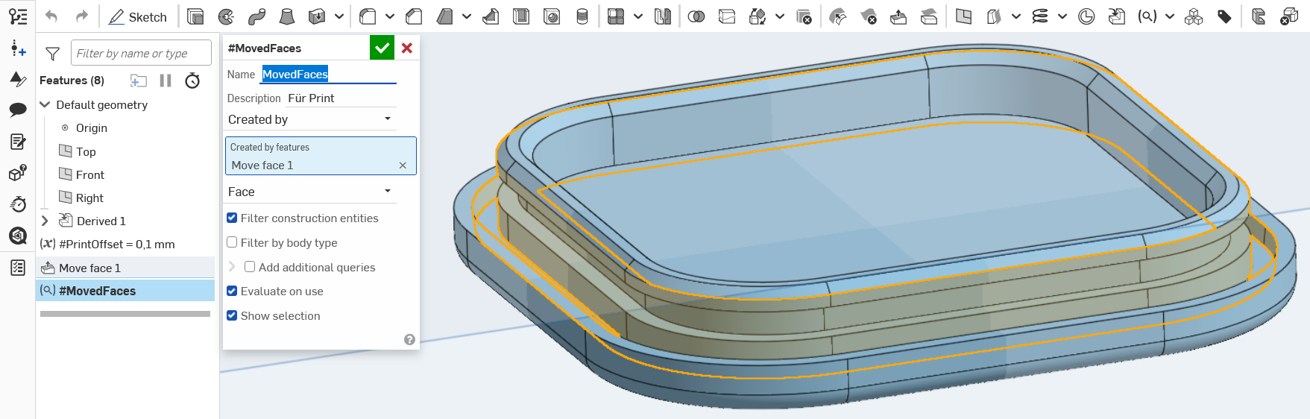Select the Mirror tool
Viewport: 1310px width, 419px height.
coord(662,16)
